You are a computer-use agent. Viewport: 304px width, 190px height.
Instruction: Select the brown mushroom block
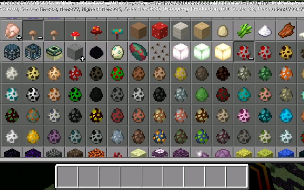click(x=138, y=31)
